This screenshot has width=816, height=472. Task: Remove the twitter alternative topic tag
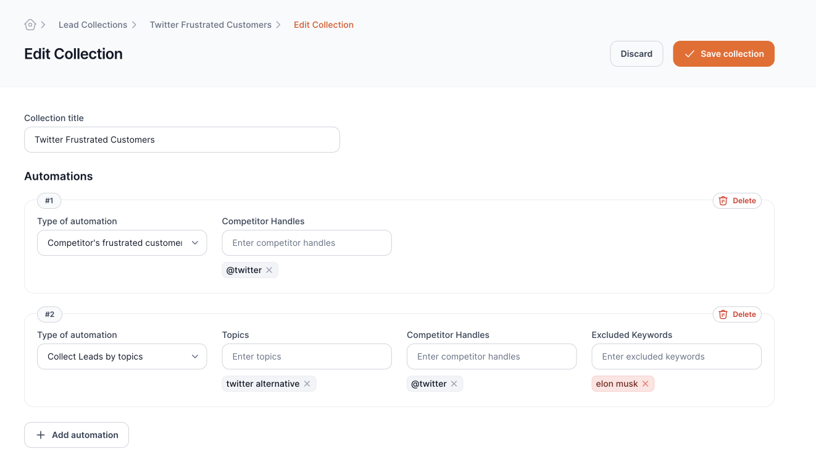307,384
